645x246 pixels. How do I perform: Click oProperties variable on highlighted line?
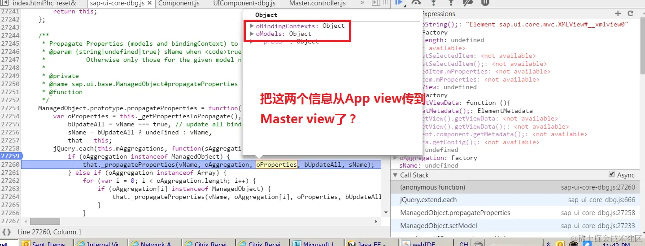(276, 164)
